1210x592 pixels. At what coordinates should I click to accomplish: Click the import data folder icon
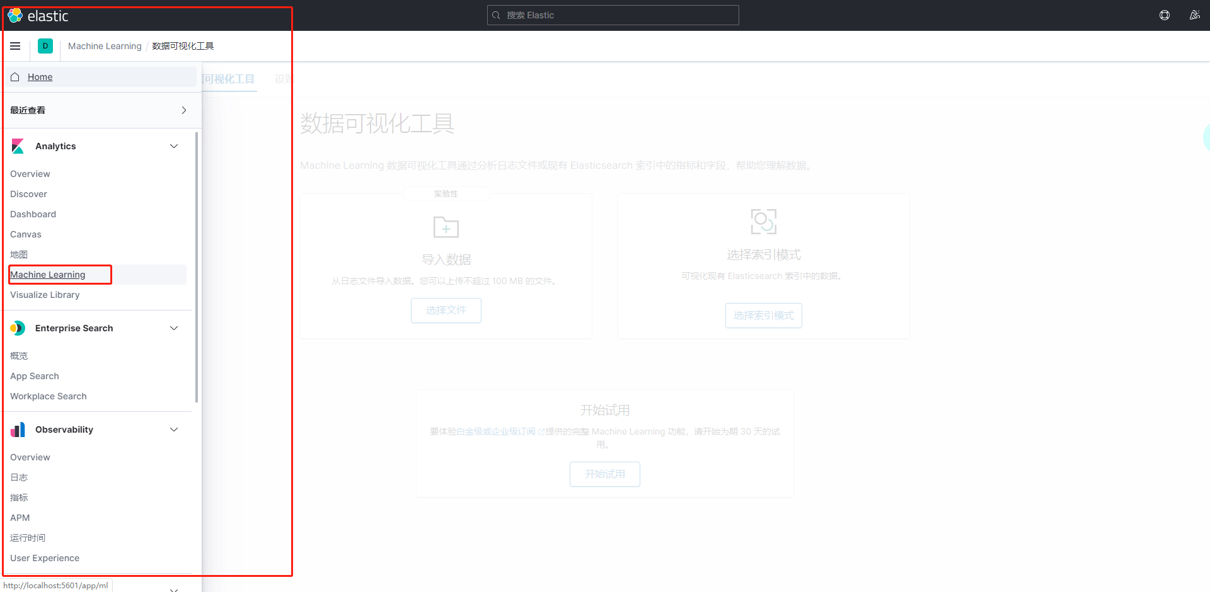tap(446, 227)
